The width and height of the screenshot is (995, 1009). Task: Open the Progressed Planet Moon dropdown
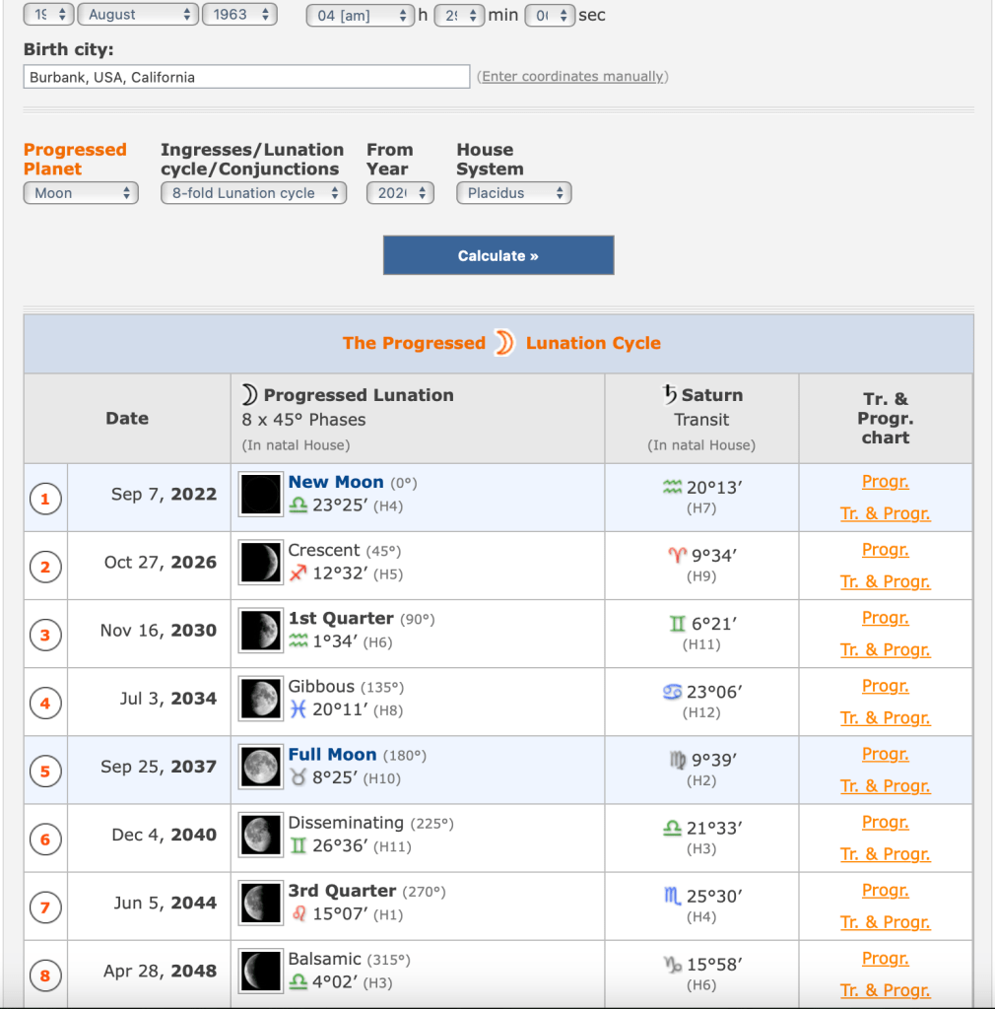(x=80, y=193)
